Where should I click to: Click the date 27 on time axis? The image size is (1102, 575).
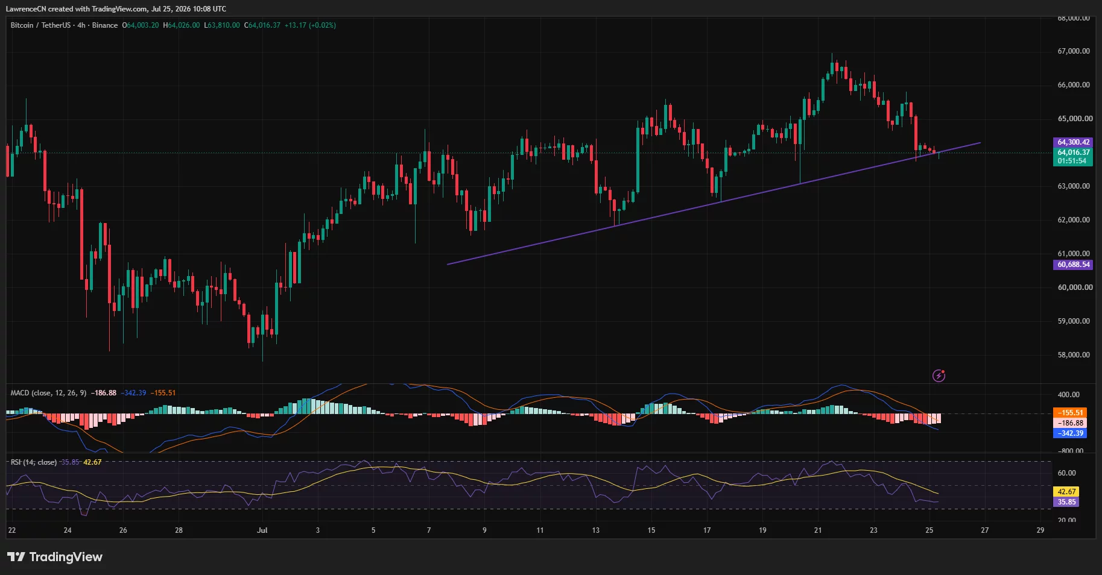985,530
